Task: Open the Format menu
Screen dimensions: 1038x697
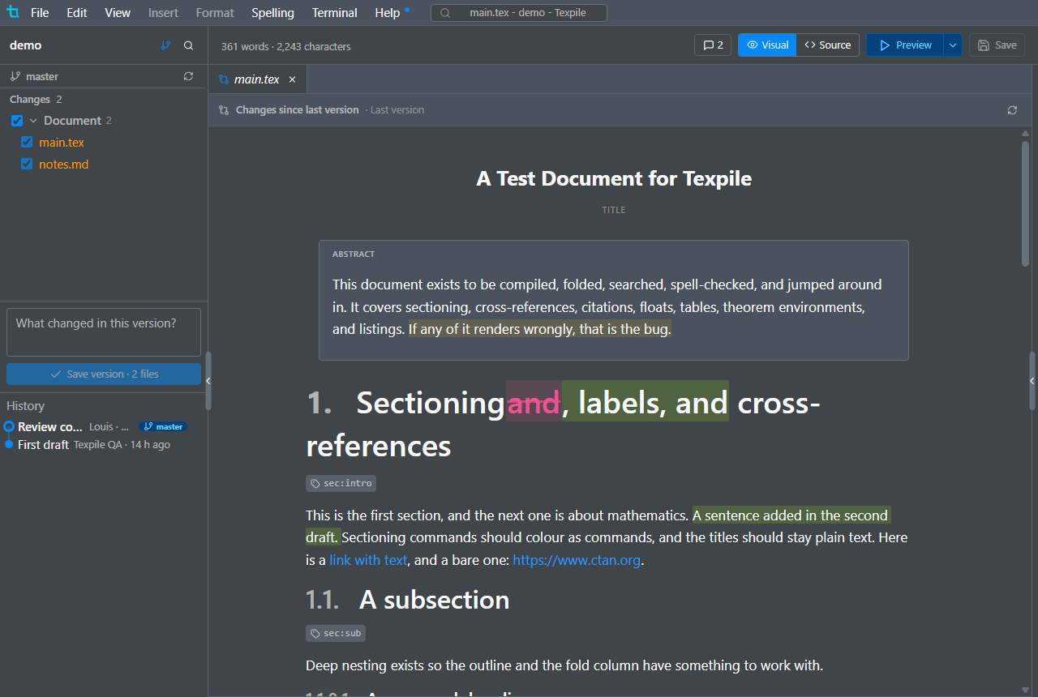Action: point(215,13)
